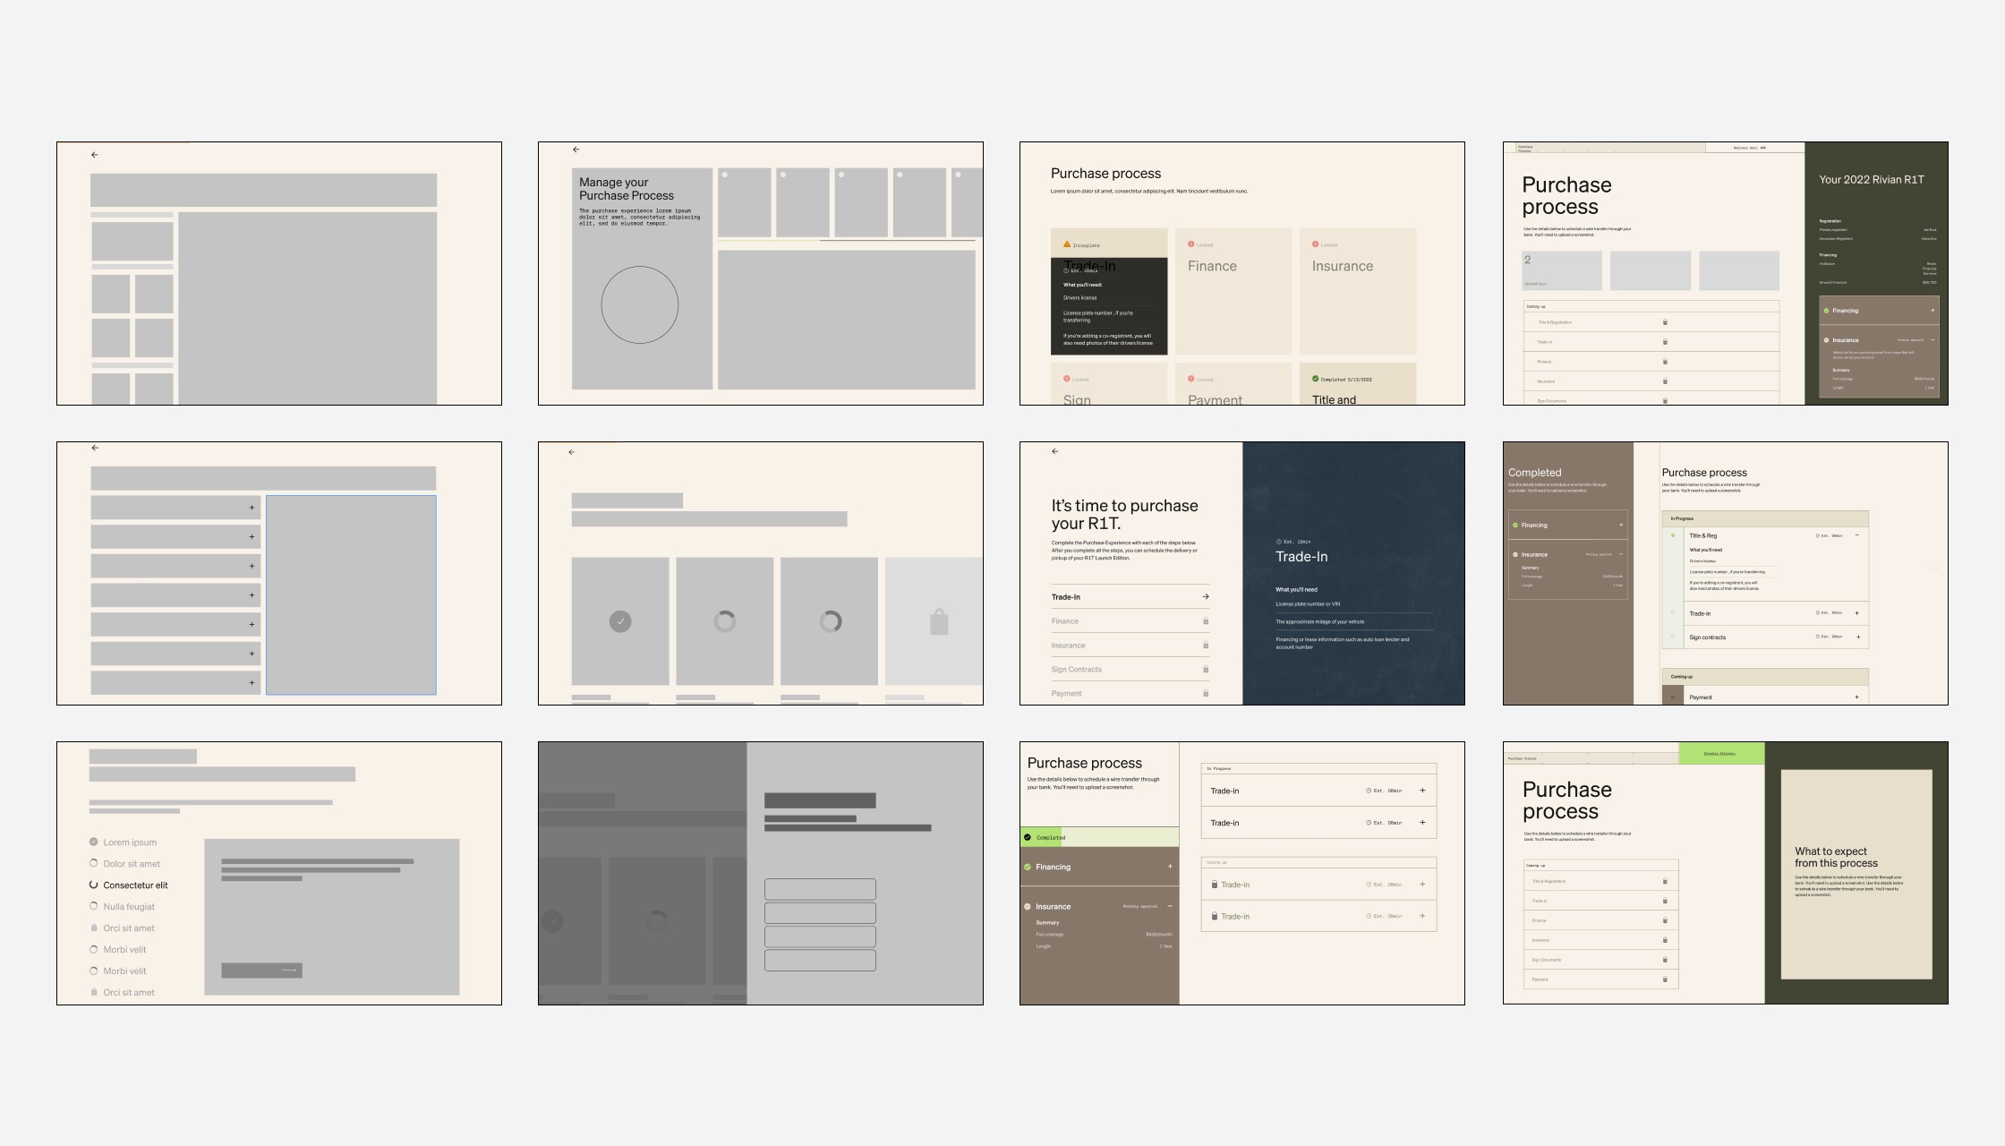Expand Financing row in brown sidebar
The height and width of the screenshot is (1146, 2005).
coord(1169,867)
